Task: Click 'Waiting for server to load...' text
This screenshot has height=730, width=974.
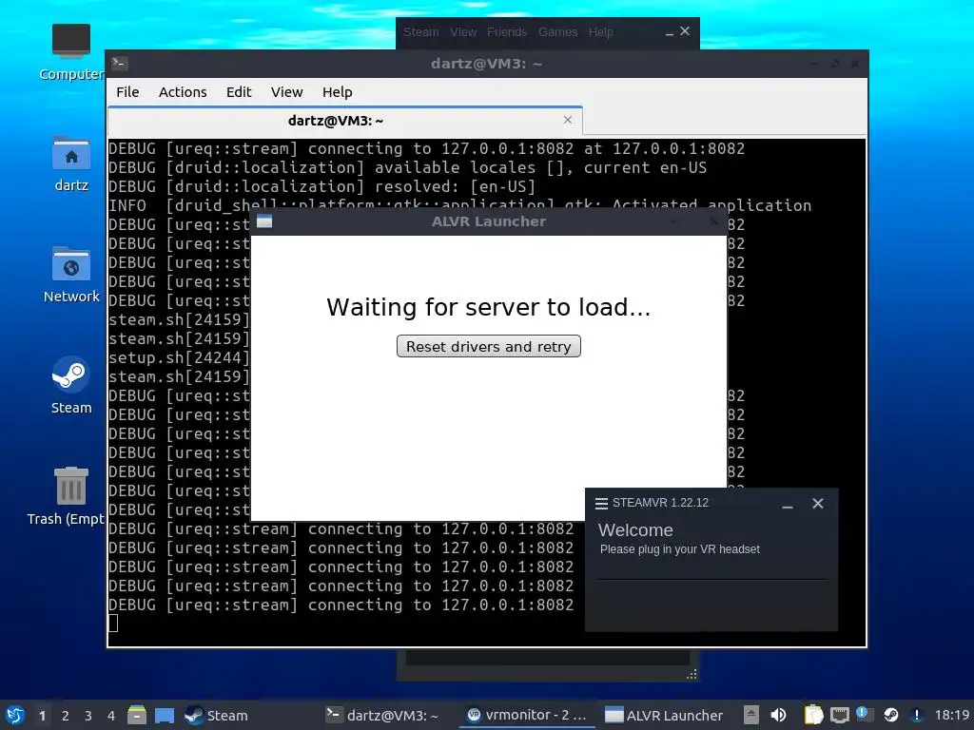Action: [x=488, y=307]
